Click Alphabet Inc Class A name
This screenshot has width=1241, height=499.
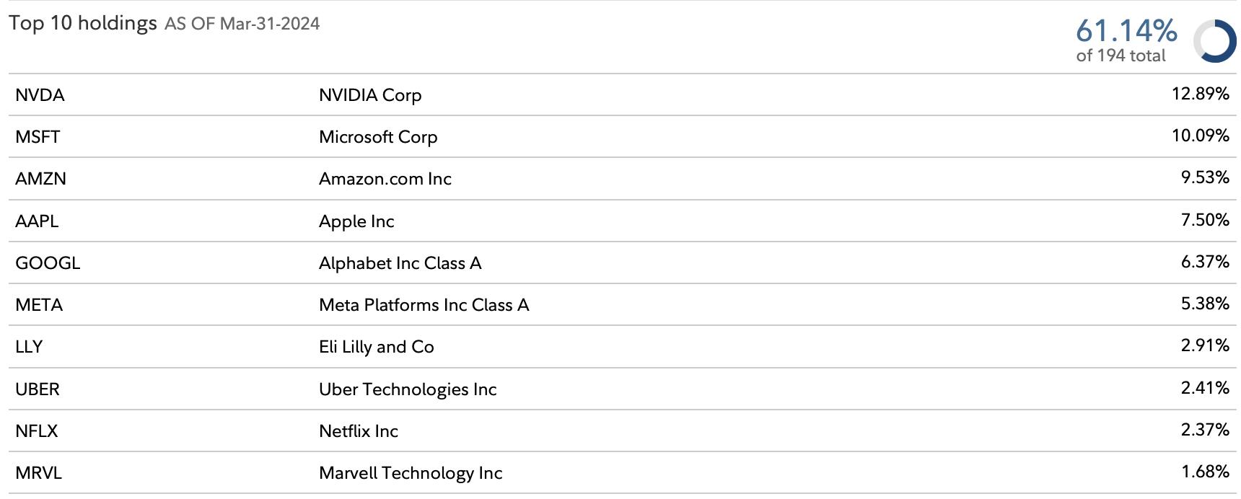point(400,263)
